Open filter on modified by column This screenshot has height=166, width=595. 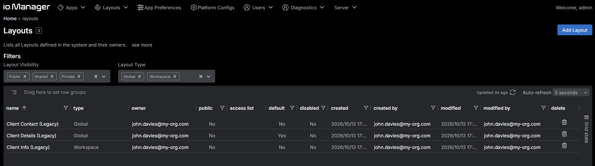pos(544,108)
